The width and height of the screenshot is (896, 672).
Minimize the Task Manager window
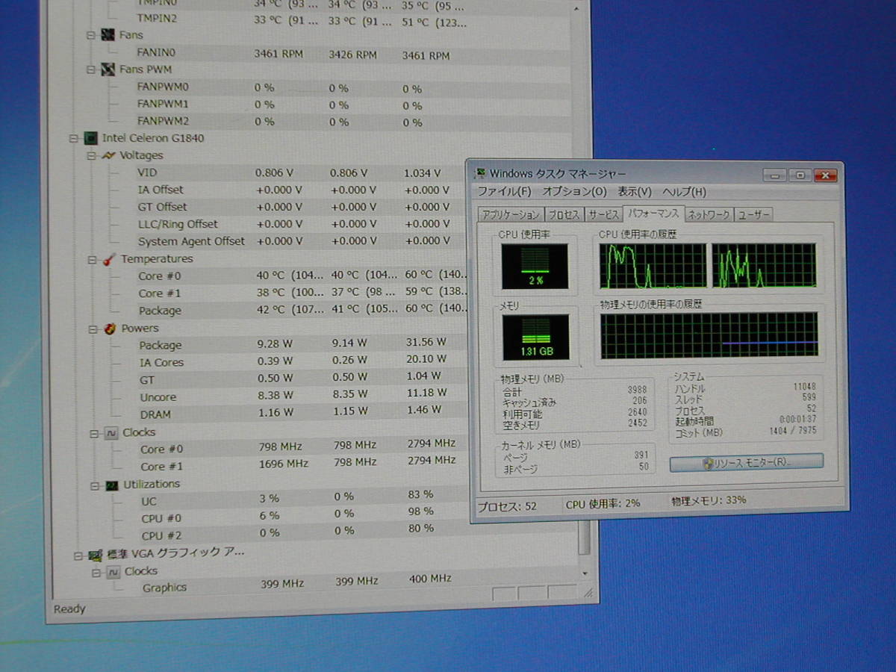click(x=777, y=175)
